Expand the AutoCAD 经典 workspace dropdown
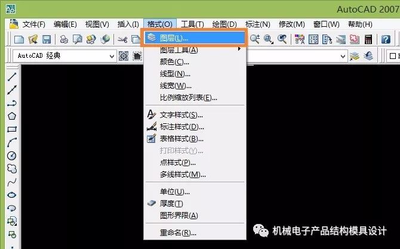The width and height of the screenshot is (400, 249). 112,56
